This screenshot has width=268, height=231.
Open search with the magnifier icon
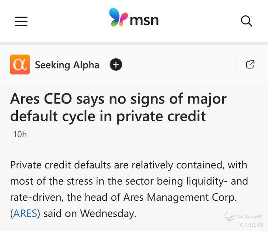(x=246, y=21)
